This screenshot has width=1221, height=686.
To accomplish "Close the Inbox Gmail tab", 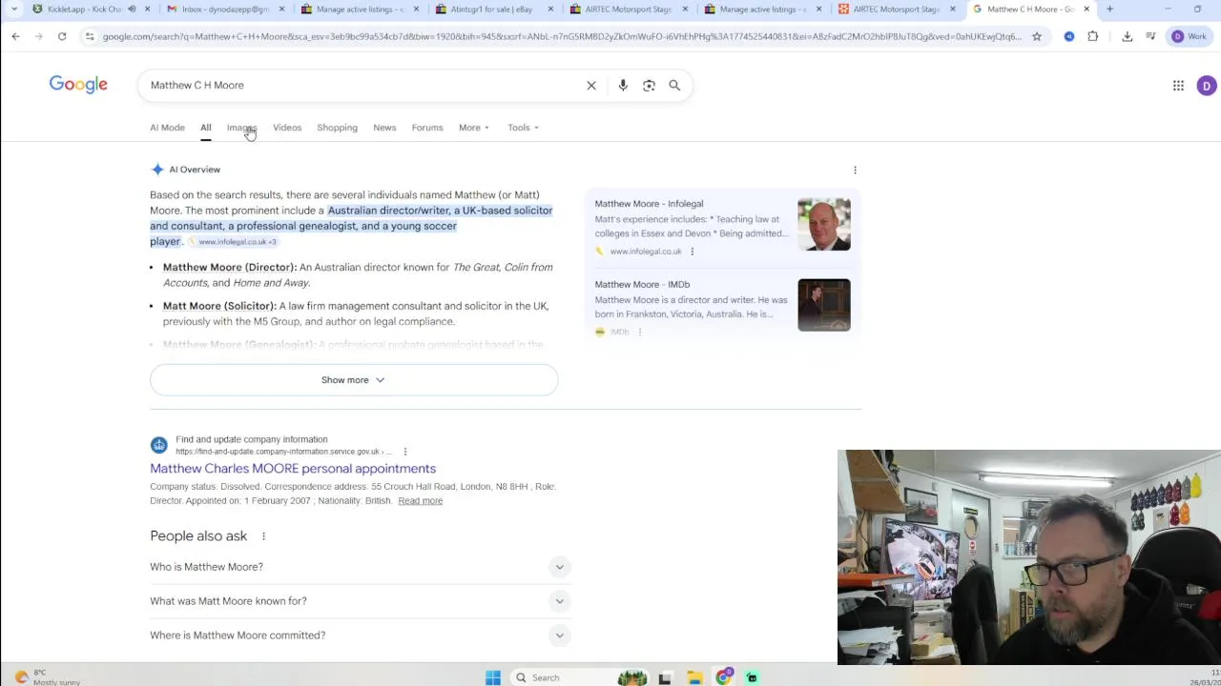I will [x=281, y=10].
